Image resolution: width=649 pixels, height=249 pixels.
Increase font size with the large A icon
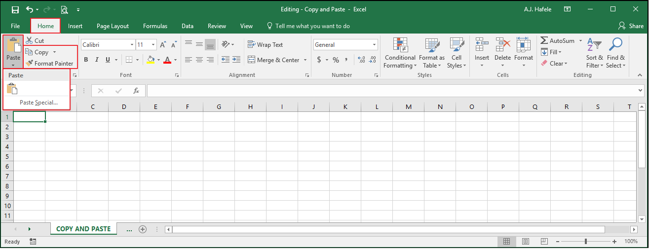tap(163, 45)
